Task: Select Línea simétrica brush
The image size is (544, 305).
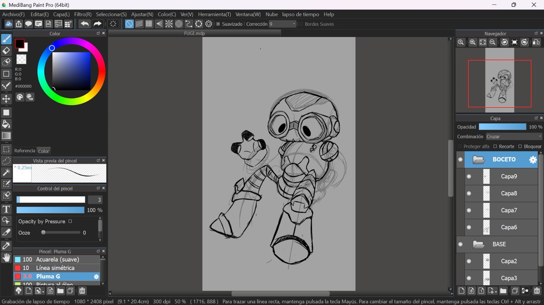Action: (x=57, y=268)
